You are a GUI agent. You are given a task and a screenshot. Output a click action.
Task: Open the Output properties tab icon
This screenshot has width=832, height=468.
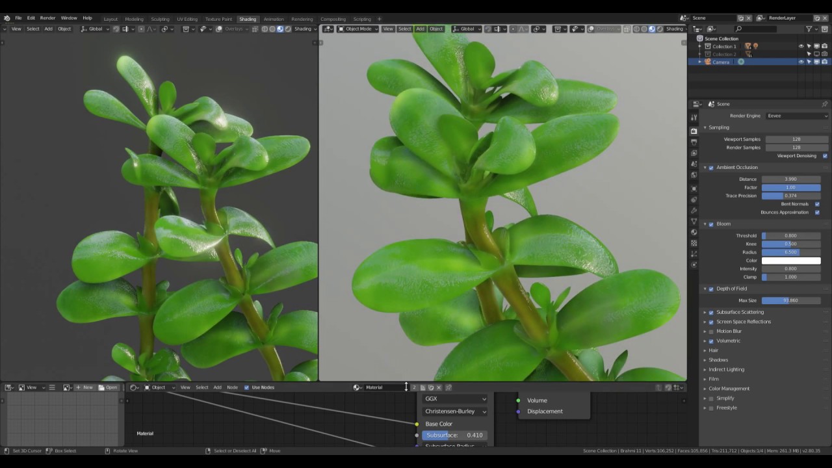point(694,142)
